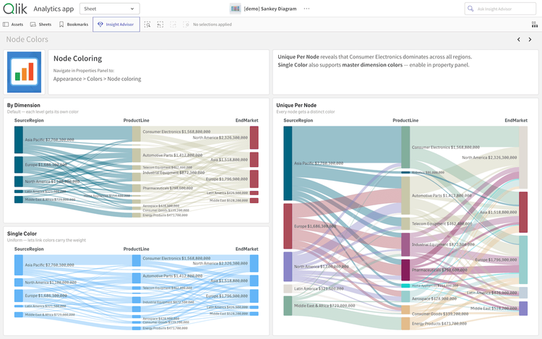Image resolution: width=542 pixels, height=339 pixels.
Task: Toggle the Insight Advisor panel
Action: tap(116, 25)
